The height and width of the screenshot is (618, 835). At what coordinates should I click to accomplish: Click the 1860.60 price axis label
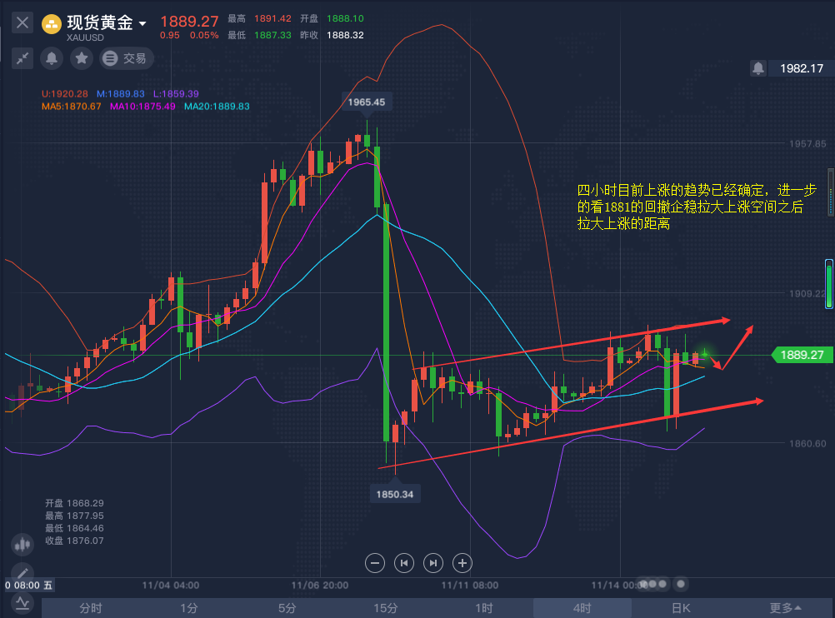pyautogui.click(x=807, y=443)
